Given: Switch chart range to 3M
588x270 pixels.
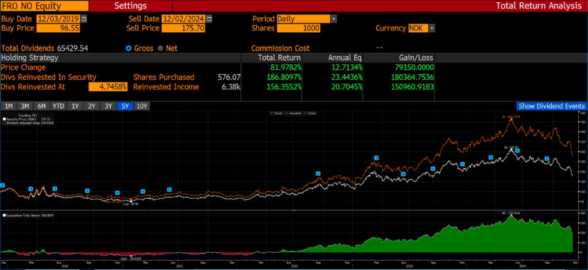Looking at the screenshot, I should [25, 106].
